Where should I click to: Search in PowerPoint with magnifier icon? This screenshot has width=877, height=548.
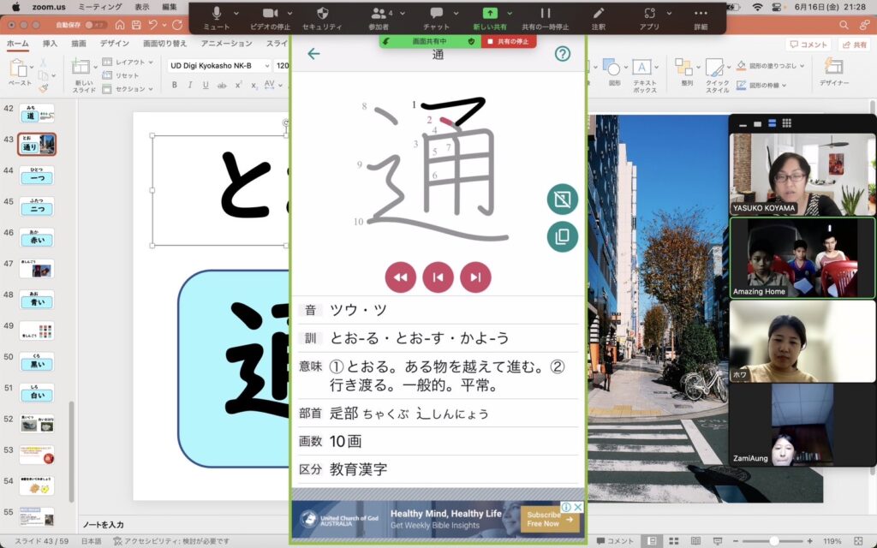click(844, 25)
